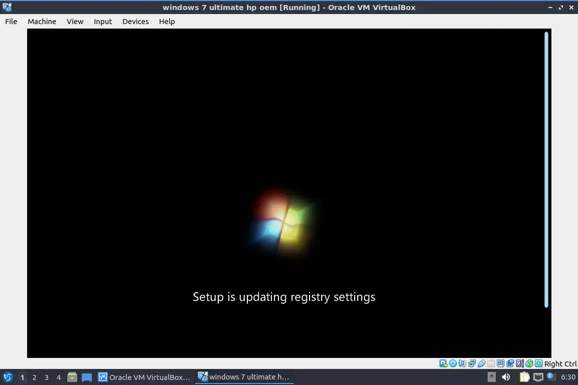The height and width of the screenshot is (385, 578).
Task: Click the VM display scrollbar
Action: click(x=546, y=169)
